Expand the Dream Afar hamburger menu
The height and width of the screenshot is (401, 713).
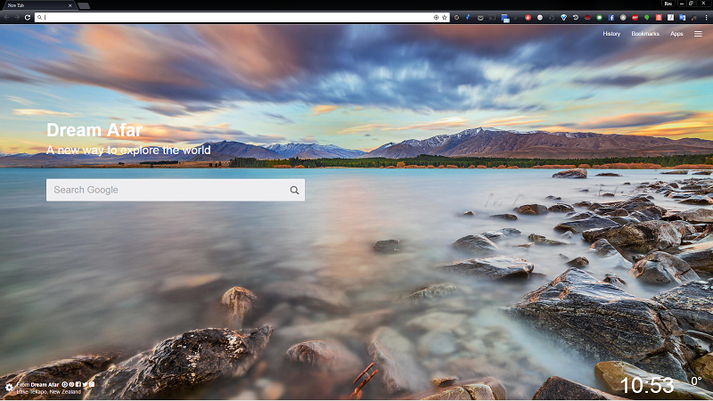(698, 34)
